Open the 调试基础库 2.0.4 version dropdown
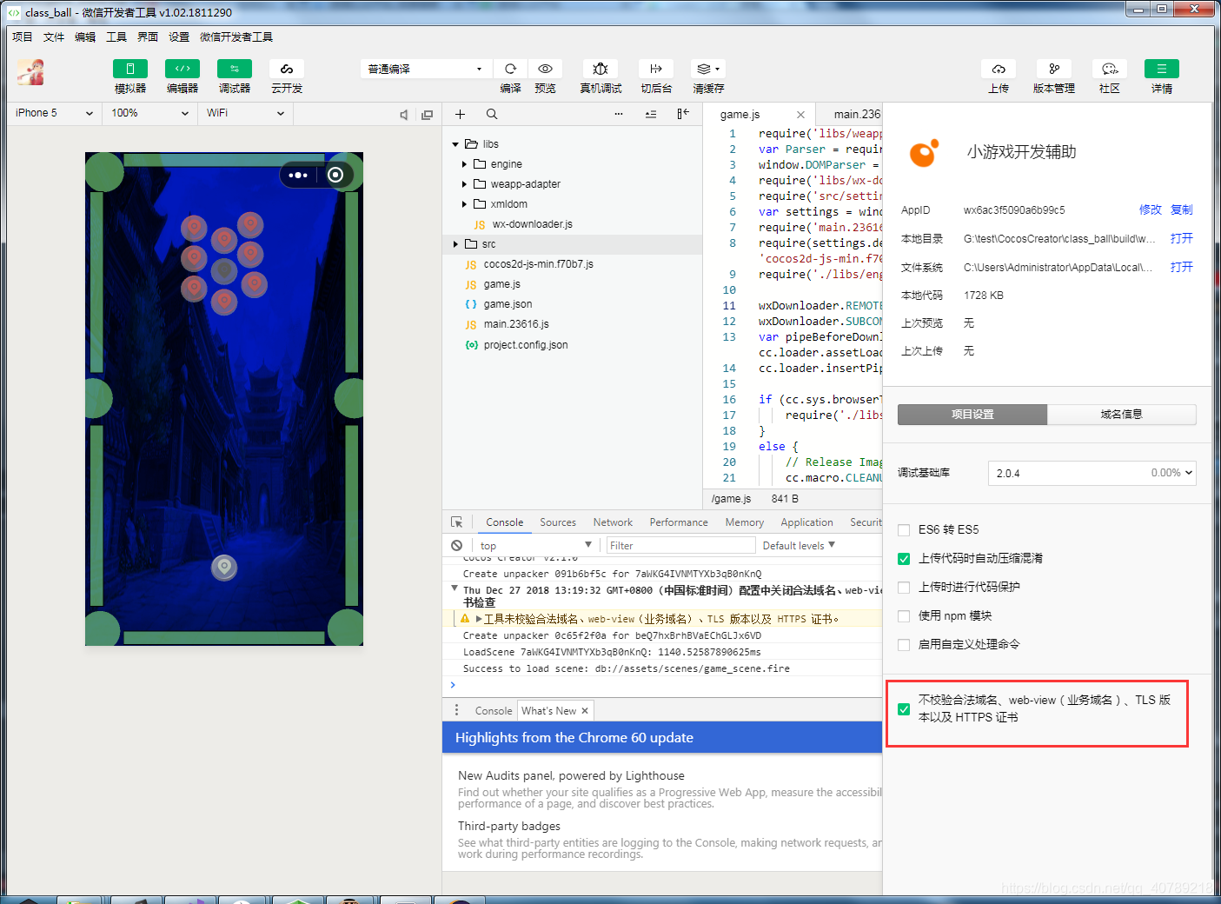The width and height of the screenshot is (1221, 904). tap(1092, 473)
